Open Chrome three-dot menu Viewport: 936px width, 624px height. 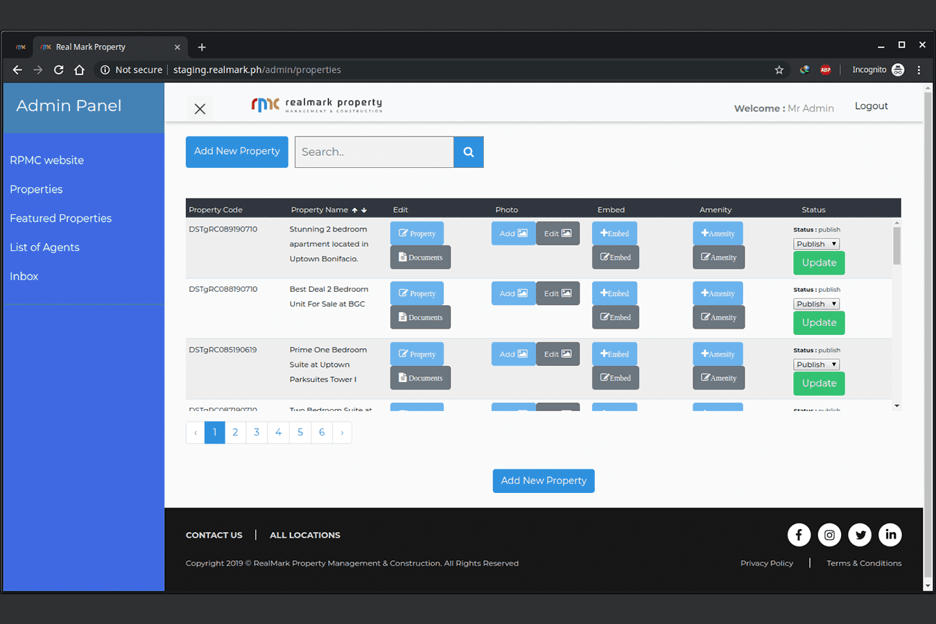(x=919, y=69)
